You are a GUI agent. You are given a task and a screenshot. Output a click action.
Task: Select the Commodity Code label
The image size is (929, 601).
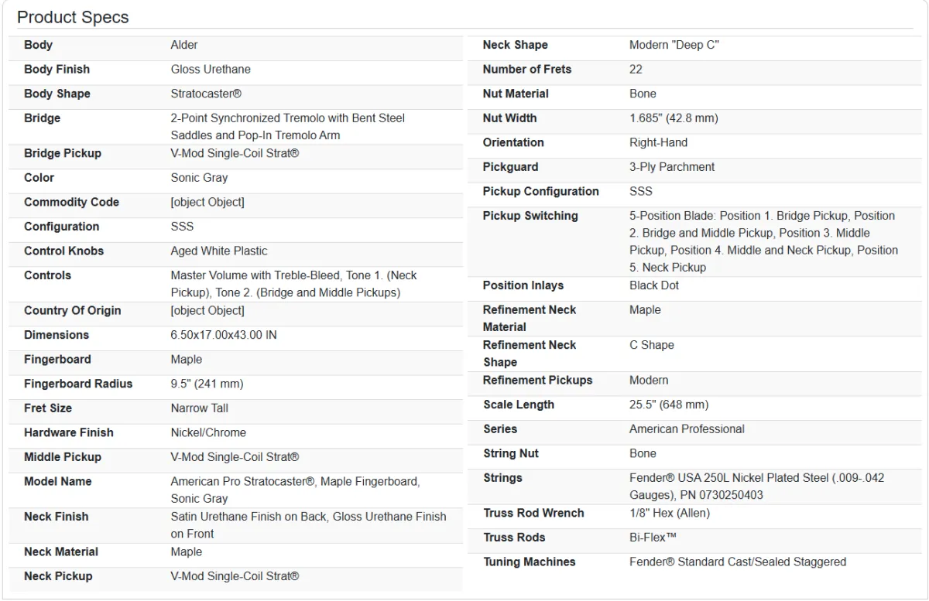click(71, 203)
